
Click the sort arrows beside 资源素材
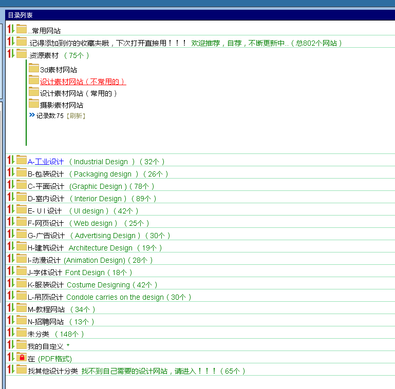(x=11, y=53)
